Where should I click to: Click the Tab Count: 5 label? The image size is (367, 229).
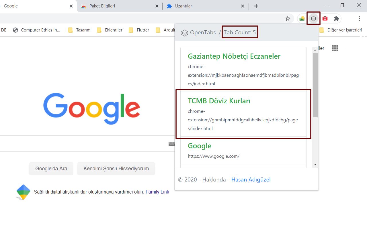[x=240, y=33]
